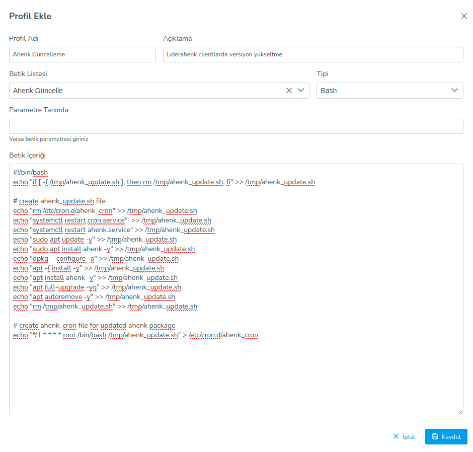This screenshot has width=473, height=452.
Task: Click the '# create ahenk_update.sh file' comment
Action: [59, 201]
